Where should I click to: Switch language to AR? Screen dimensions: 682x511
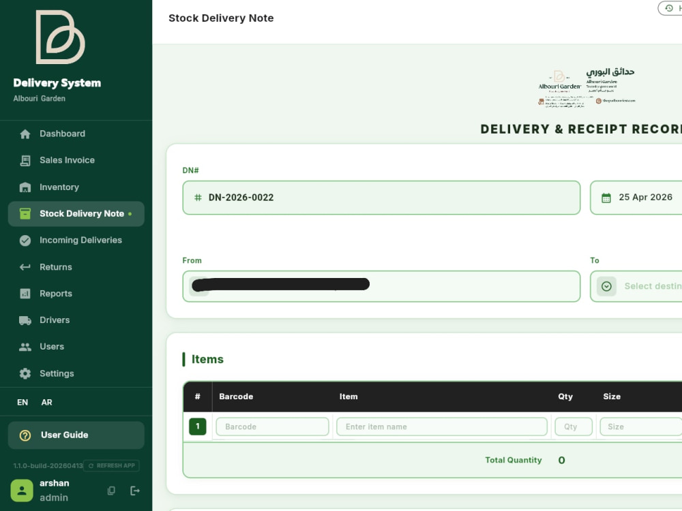(x=46, y=403)
